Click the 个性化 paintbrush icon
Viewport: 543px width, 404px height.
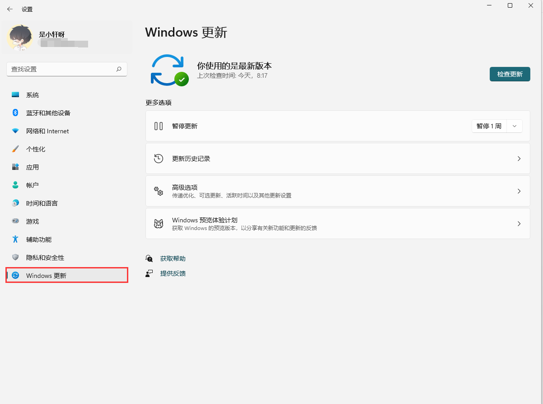[15, 149]
